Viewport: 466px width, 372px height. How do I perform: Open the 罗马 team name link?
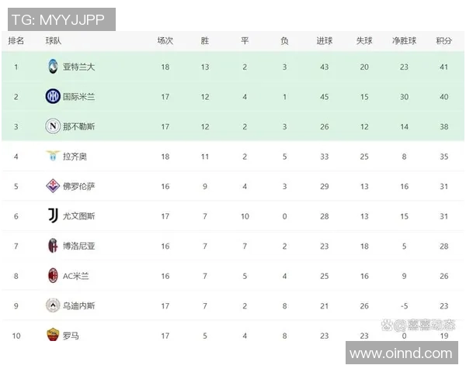pos(71,336)
